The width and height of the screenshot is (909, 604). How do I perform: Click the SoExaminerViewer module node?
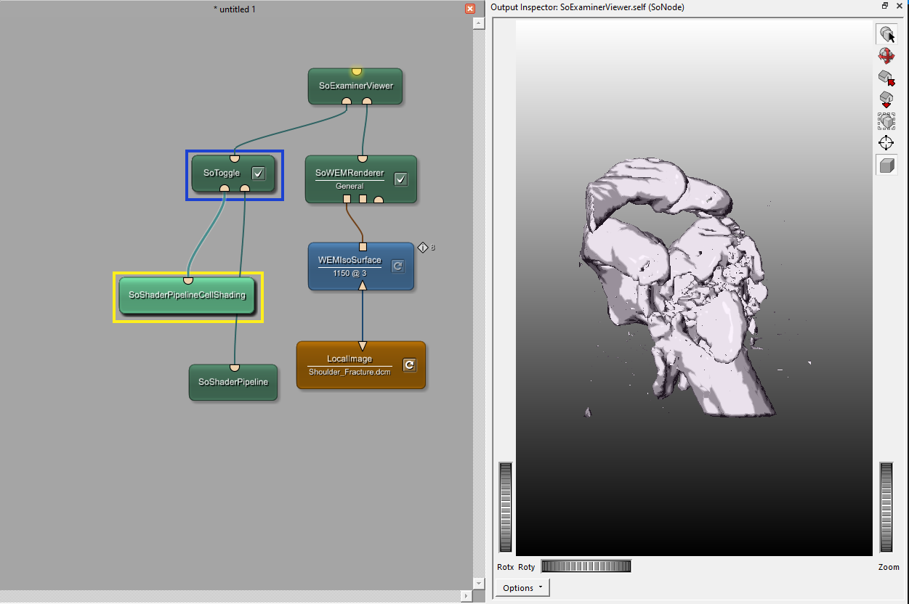(x=355, y=86)
